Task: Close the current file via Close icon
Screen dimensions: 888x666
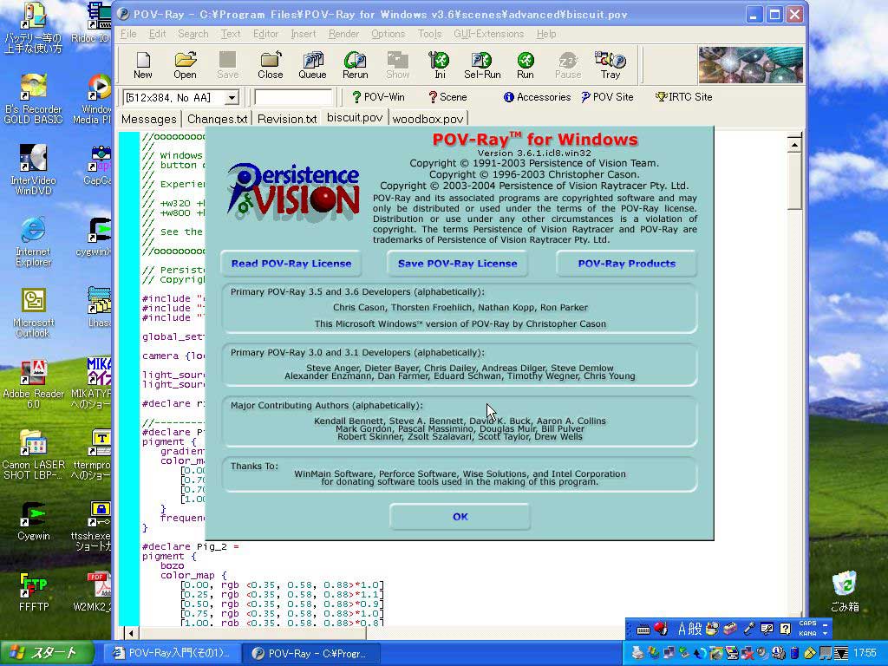Action: pos(271,65)
